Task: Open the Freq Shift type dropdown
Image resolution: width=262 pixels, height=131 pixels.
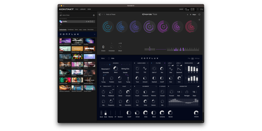Action: (x=114, y=86)
